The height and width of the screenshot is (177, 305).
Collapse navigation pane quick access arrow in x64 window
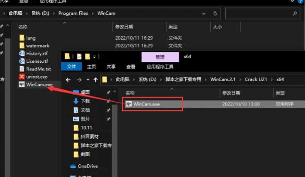tap(115, 92)
